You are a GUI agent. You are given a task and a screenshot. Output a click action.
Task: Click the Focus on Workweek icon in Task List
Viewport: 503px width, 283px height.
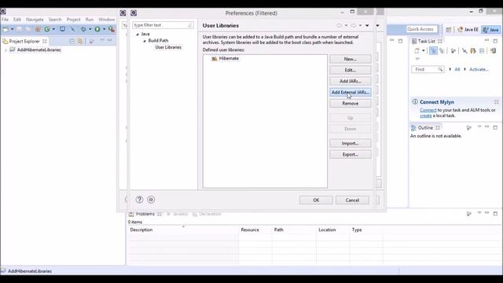(453, 50)
